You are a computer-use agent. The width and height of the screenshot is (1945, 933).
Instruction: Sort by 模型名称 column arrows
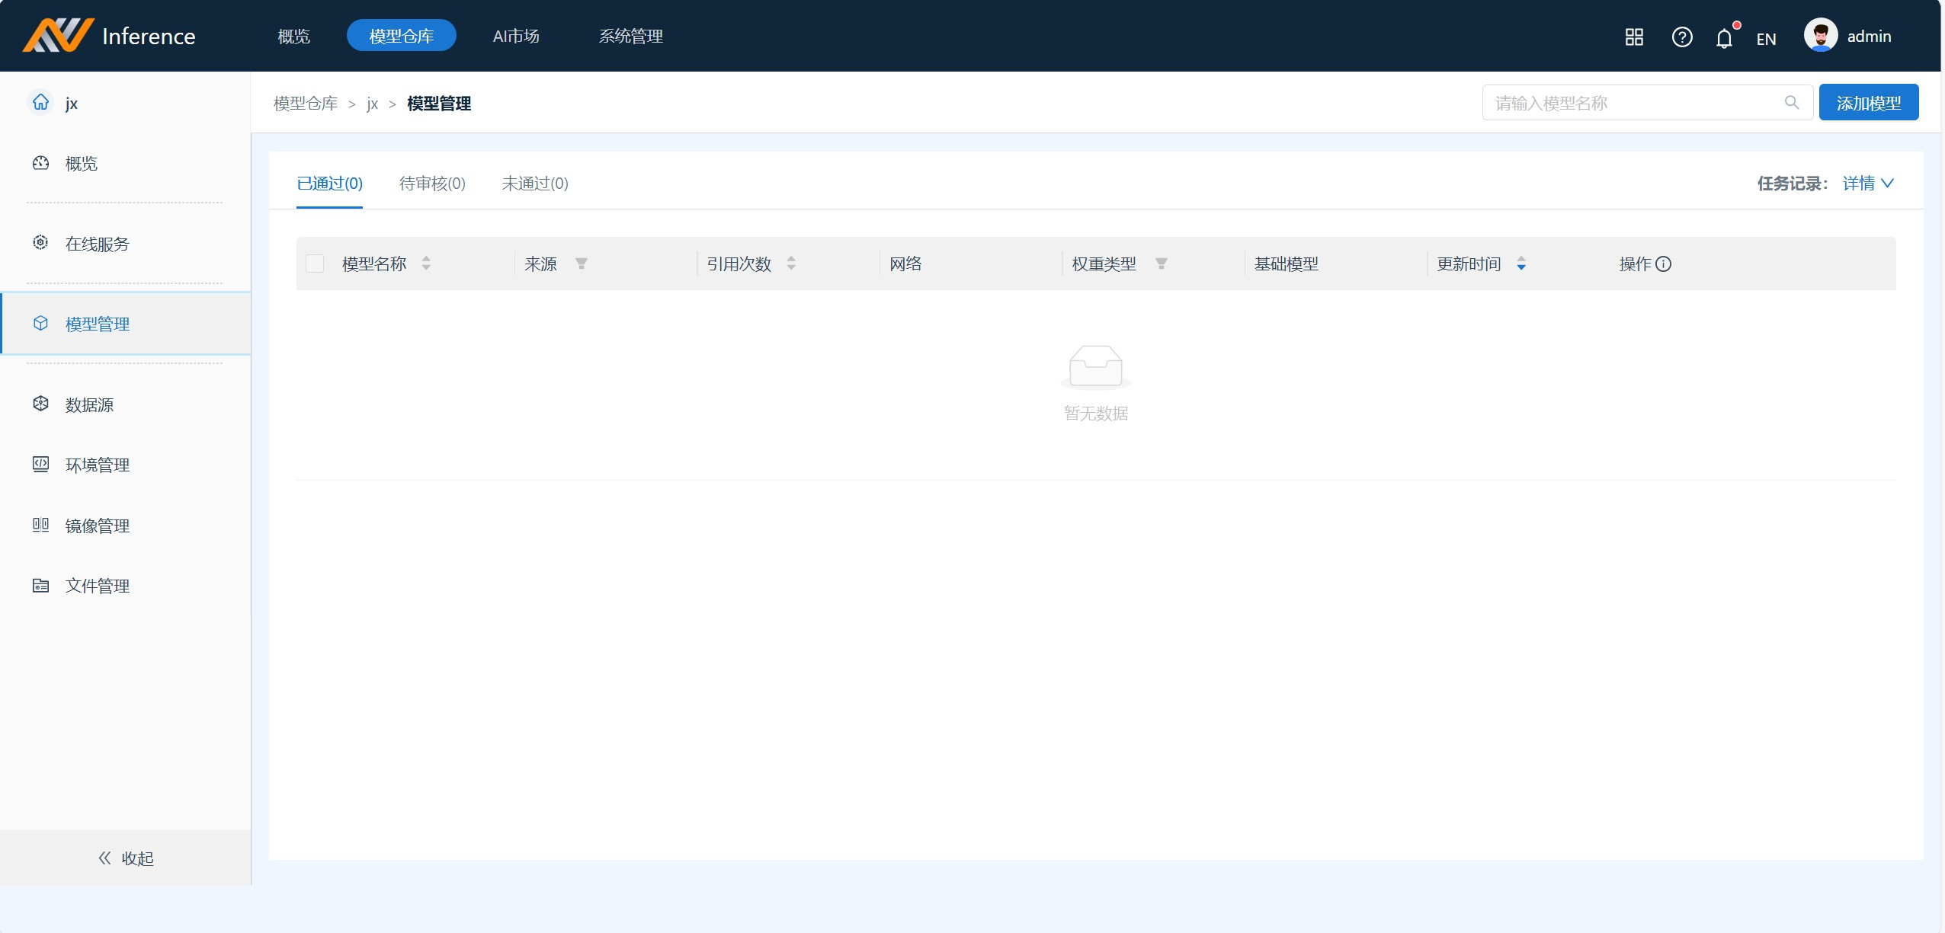426,264
